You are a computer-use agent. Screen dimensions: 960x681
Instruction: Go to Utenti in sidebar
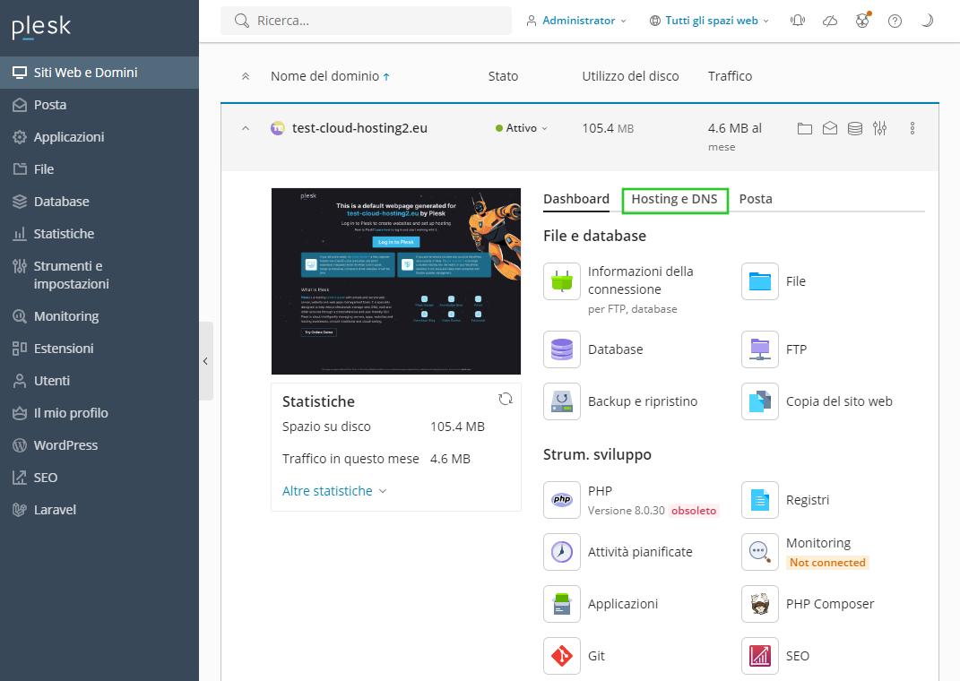[x=99, y=381]
